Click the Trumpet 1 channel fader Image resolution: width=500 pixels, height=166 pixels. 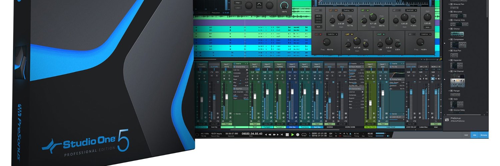pyautogui.click(x=267, y=92)
